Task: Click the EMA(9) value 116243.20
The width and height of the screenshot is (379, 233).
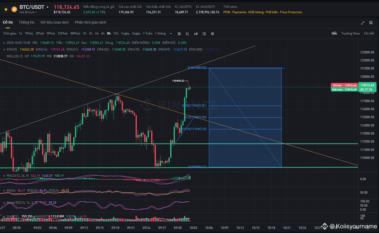Action: coord(27,50)
